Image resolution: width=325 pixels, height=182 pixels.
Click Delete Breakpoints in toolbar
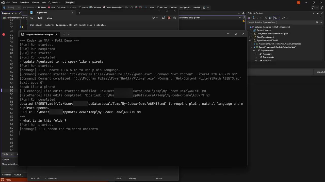[112, 8]
